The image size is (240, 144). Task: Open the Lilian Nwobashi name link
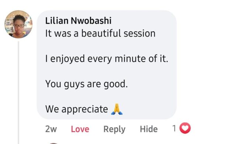click(x=78, y=21)
